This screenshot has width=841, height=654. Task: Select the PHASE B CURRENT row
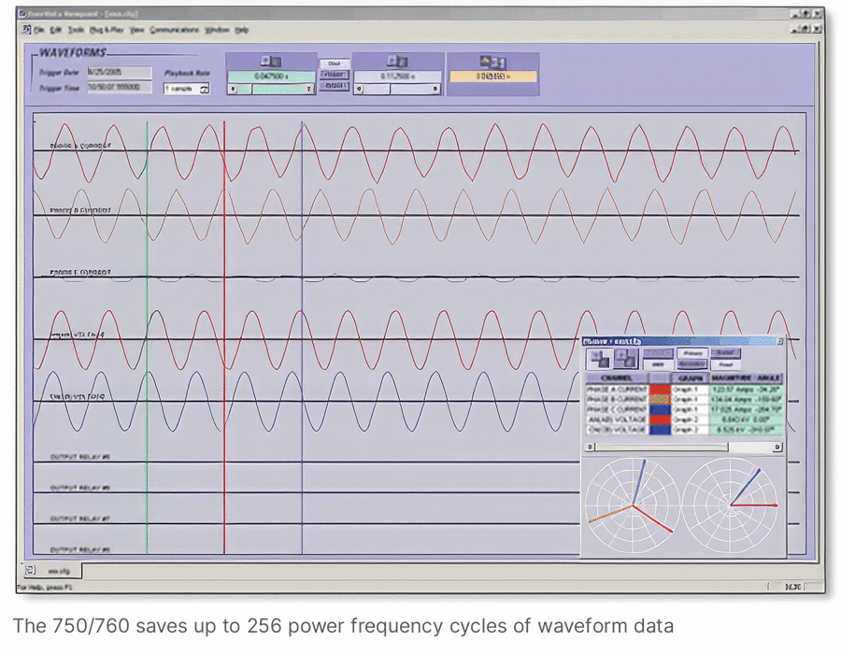pos(684,399)
